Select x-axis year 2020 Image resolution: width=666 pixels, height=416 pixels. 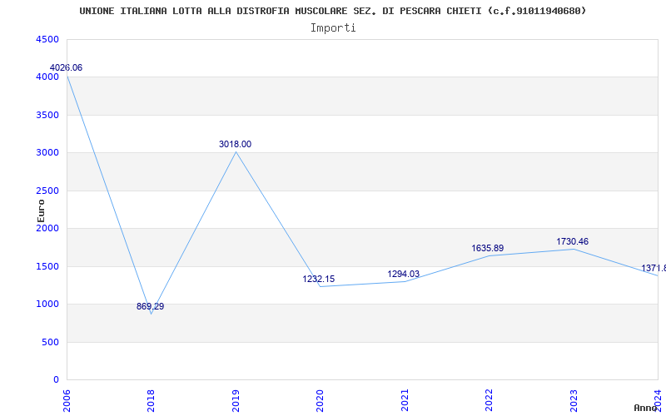tap(320, 400)
